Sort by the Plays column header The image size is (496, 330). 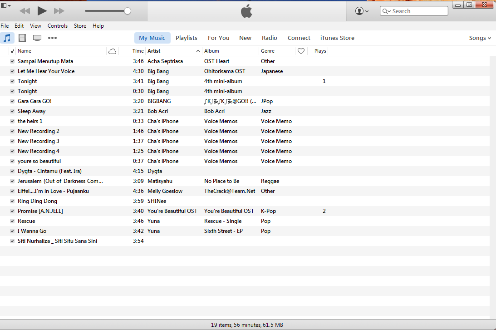[320, 51]
